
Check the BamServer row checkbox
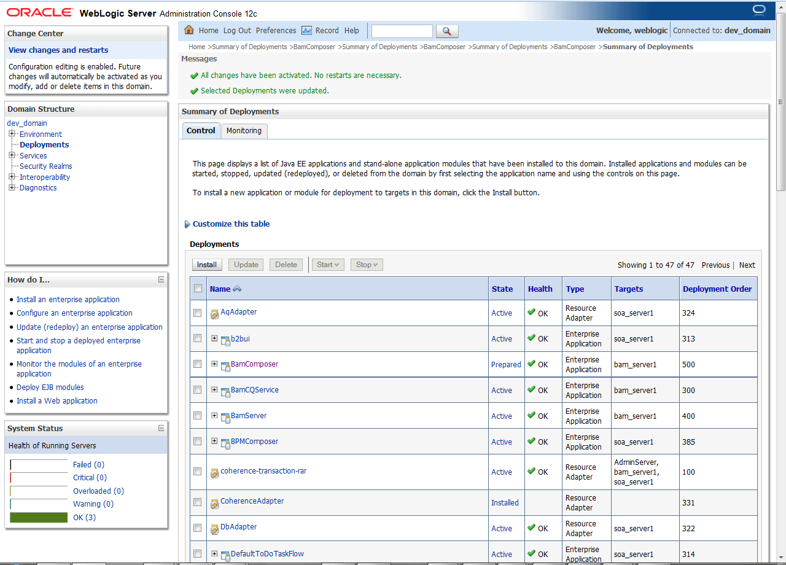click(x=198, y=416)
